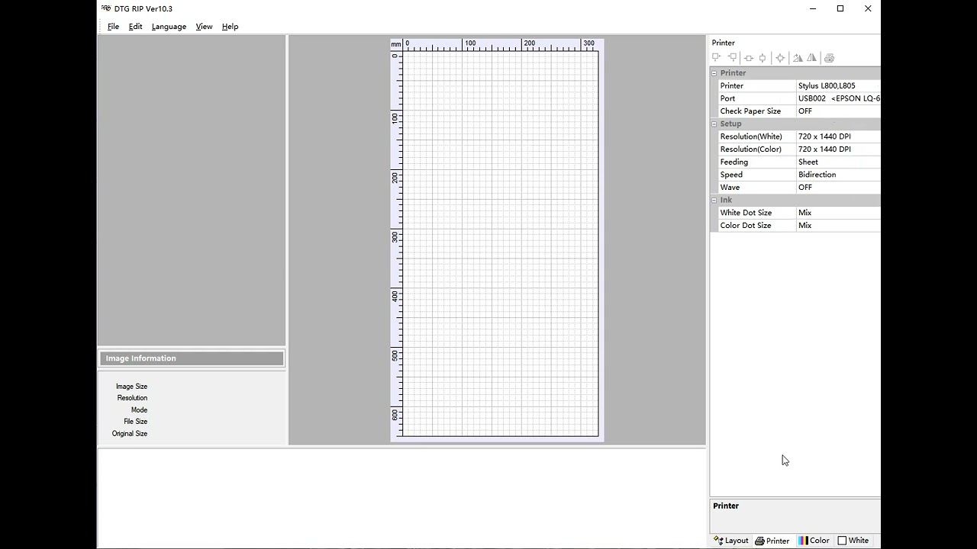Open the Wave OFF value
Screen dimensions: 977x549
838,188
